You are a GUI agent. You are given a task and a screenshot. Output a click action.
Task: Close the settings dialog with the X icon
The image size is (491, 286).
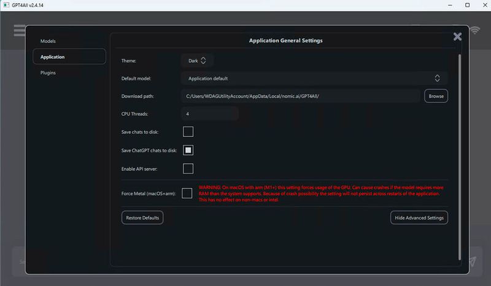point(457,37)
